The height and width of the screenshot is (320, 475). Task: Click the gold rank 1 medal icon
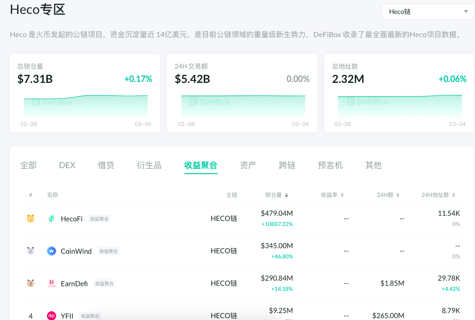(x=31, y=218)
